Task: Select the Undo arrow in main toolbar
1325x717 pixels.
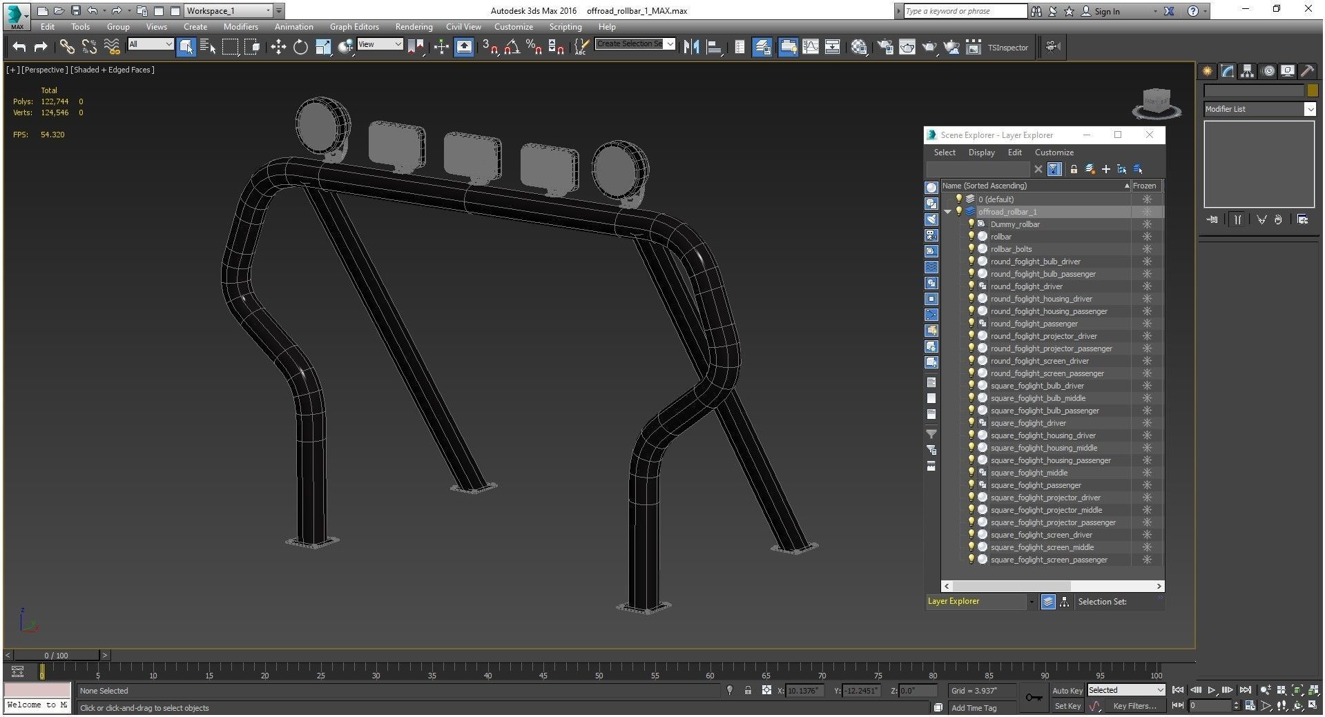Action: pos(19,47)
